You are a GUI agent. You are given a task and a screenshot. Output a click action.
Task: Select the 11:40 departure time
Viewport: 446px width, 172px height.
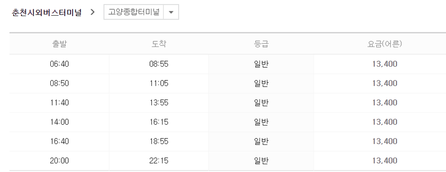(60, 103)
